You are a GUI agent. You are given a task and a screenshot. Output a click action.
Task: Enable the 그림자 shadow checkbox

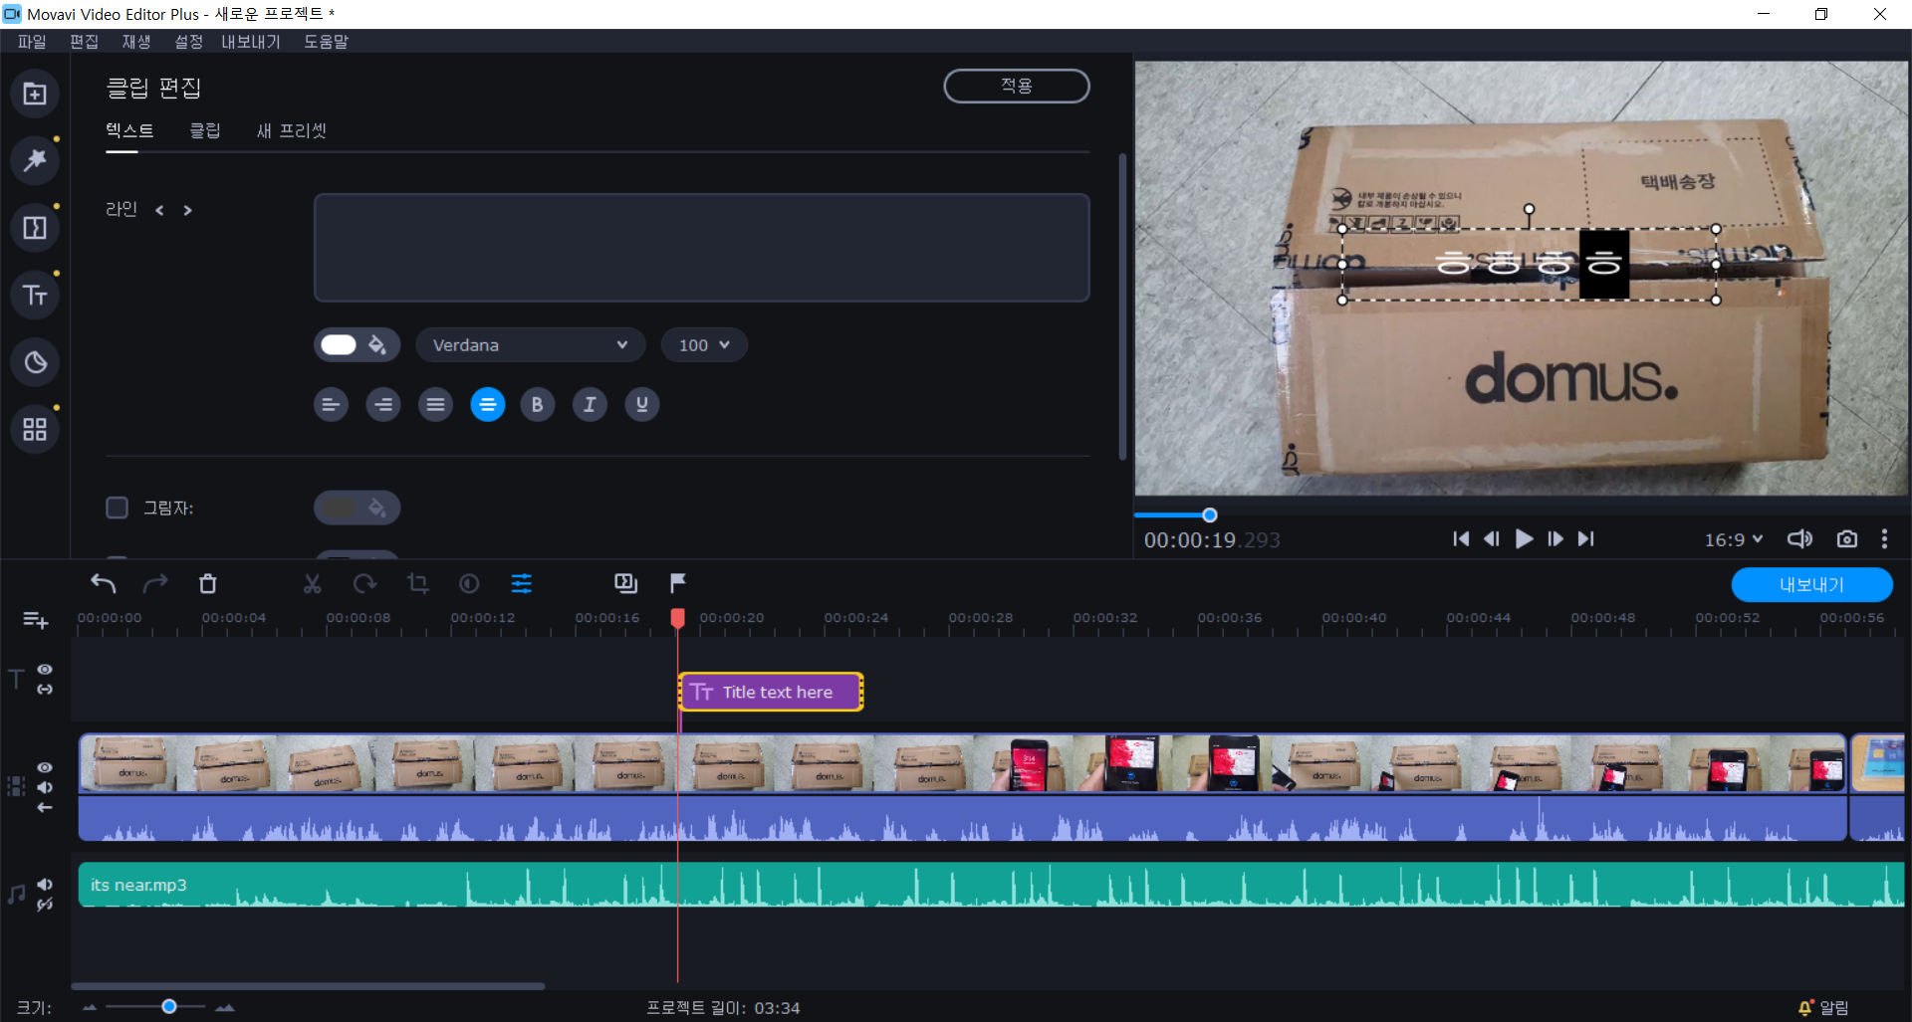point(117,508)
